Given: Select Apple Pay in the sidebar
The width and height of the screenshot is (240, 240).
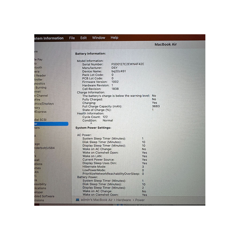Looking at the screenshot, I should point(38,59).
